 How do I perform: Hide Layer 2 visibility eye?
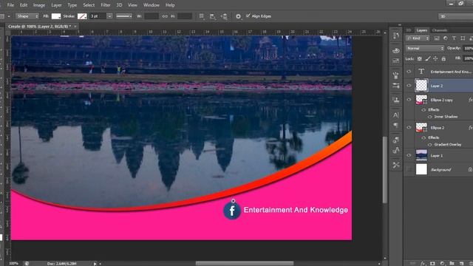coord(409,86)
